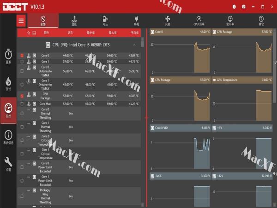Check the Core 1 temperature checkbox
The image size is (277, 208).
tap(22, 61)
